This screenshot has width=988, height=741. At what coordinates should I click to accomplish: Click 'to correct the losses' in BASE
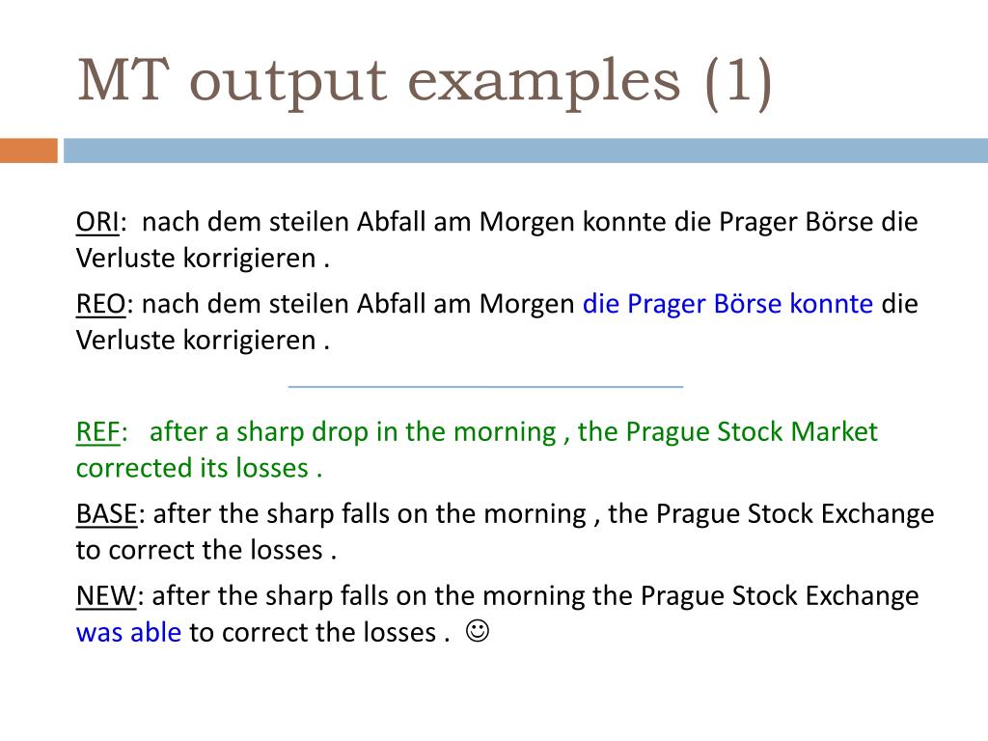pos(199,550)
